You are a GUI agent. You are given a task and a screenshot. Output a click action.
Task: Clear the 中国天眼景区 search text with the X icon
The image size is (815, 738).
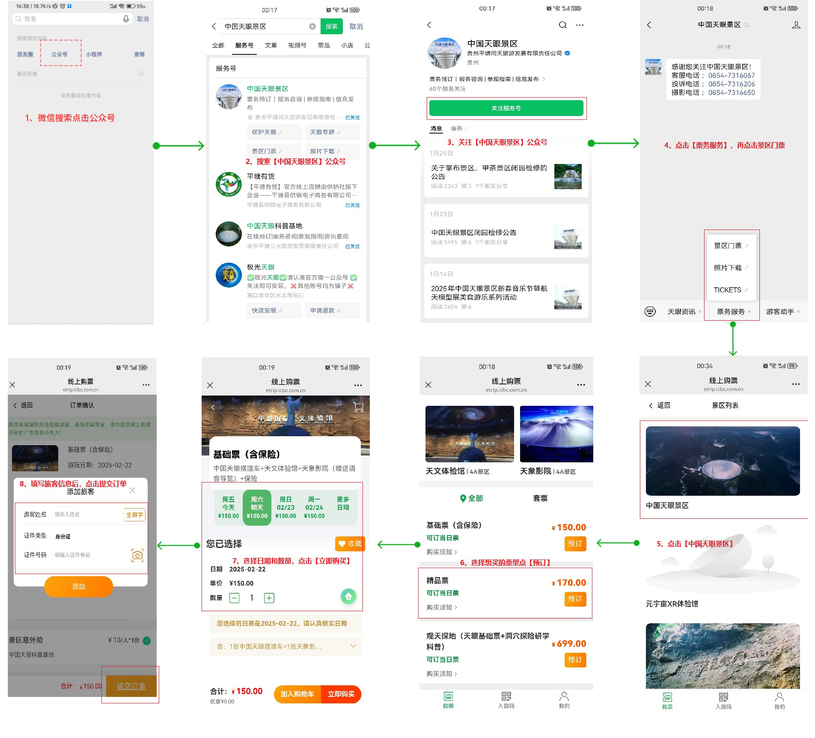click(312, 27)
